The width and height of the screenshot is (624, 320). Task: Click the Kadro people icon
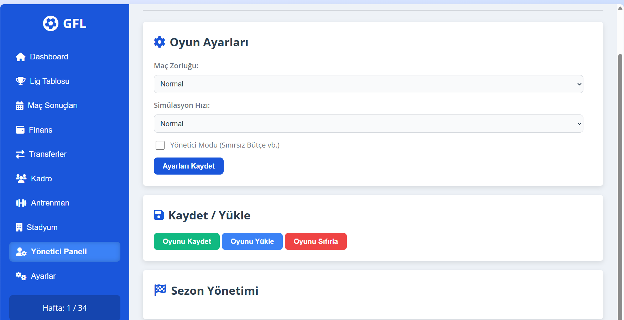pos(21,178)
